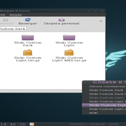Click the gedit icon in the taskbar
Viewport: 126px width, 126px height.
pos(32,124)
